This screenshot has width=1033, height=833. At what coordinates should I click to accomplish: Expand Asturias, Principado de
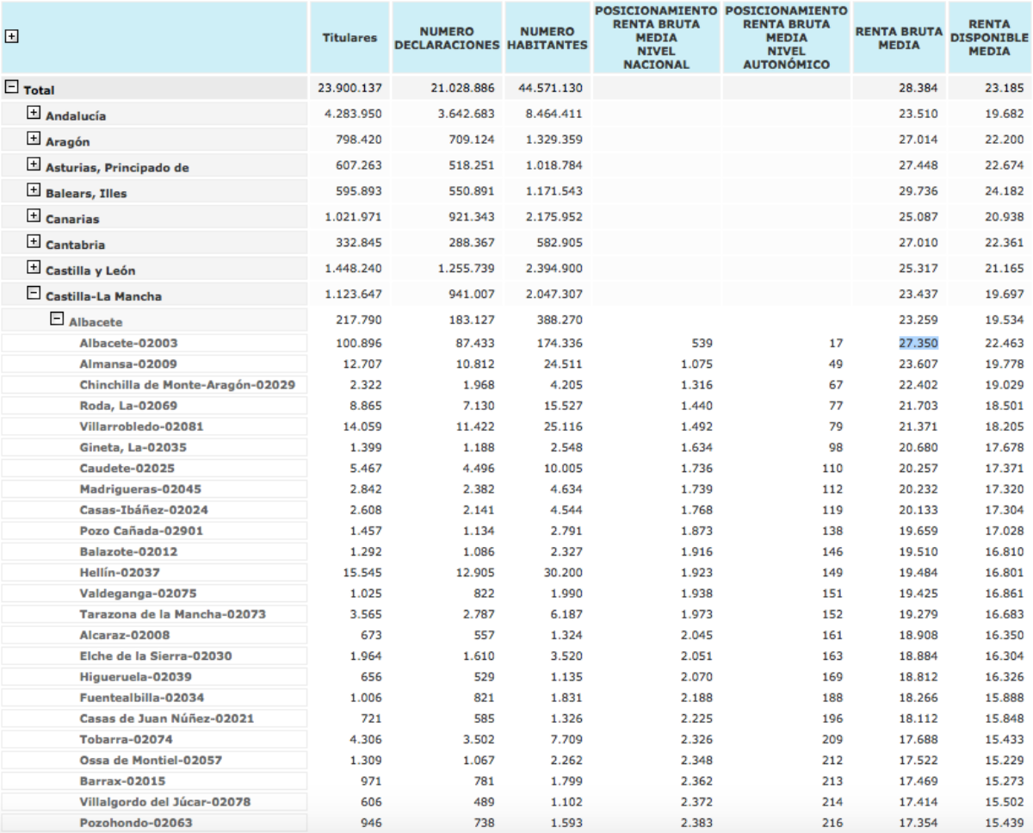(x=34, y=165)
